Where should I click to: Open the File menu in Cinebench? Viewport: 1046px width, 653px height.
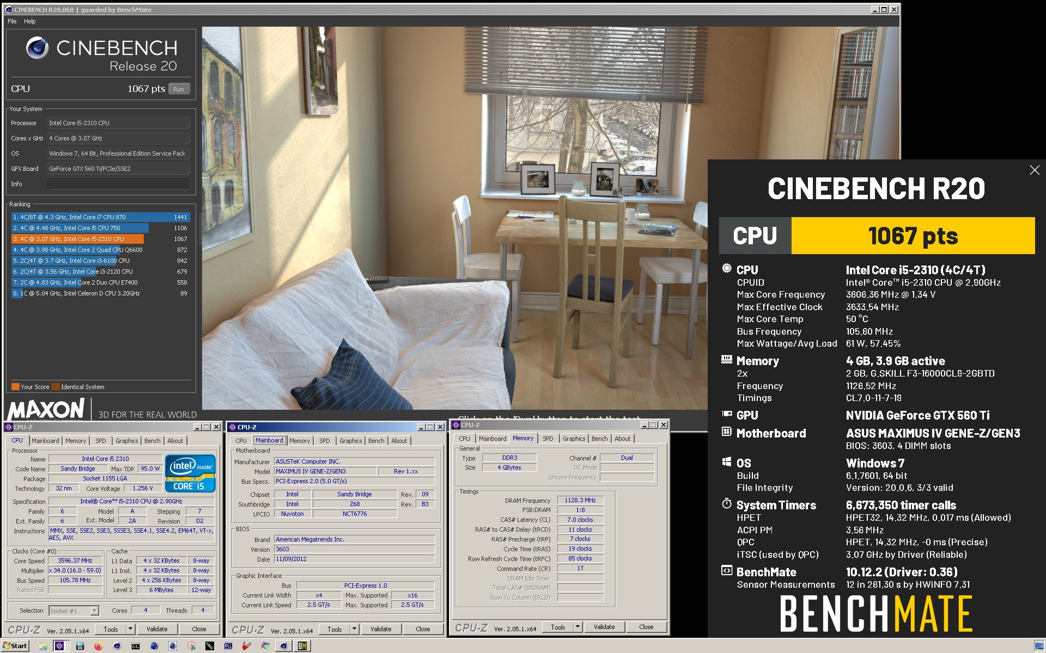click(x=12, y=21)
